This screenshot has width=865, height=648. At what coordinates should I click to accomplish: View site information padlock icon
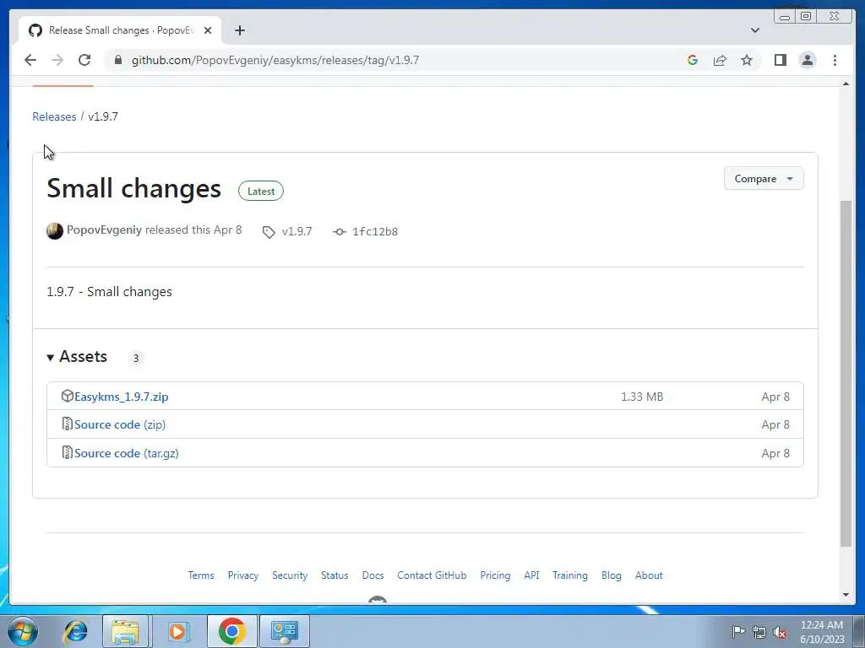(x=117, y=60)
